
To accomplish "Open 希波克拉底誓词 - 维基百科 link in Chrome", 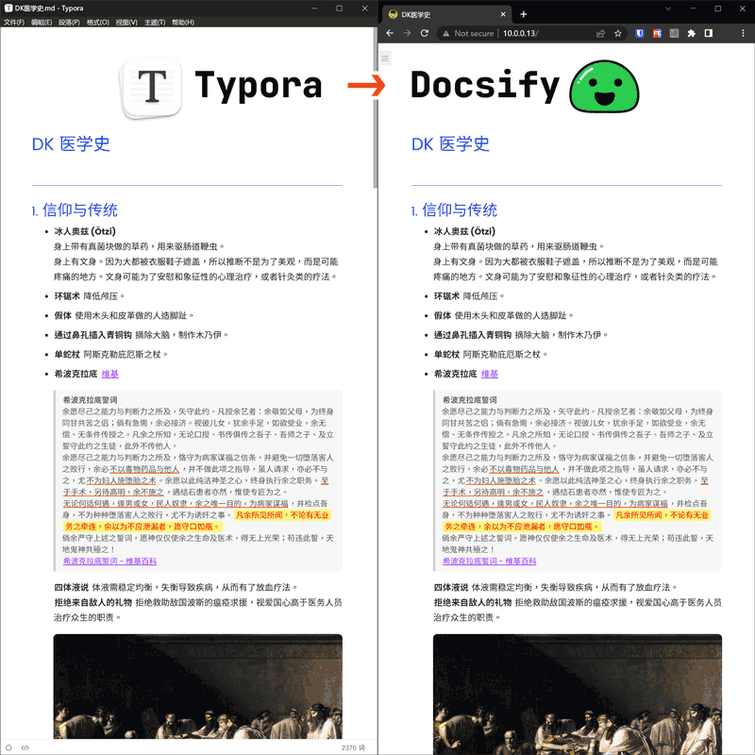I will coord(489,561).
